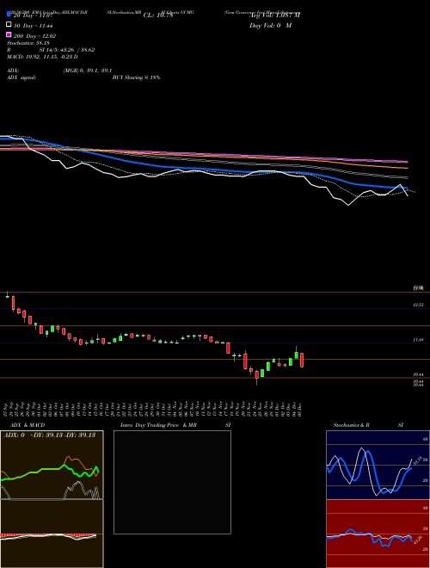Click the 'Stochastics & RSI' panel title
The width and height of the screenshot is (430, 568).
coord(368,425)
